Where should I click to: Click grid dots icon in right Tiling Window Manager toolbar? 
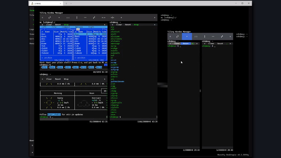(196, 37)
